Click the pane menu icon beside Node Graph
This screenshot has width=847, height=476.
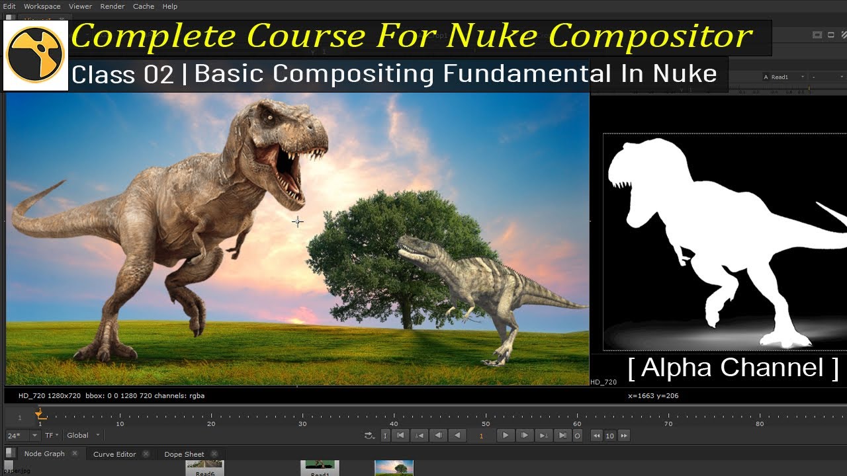pos(10,453)
